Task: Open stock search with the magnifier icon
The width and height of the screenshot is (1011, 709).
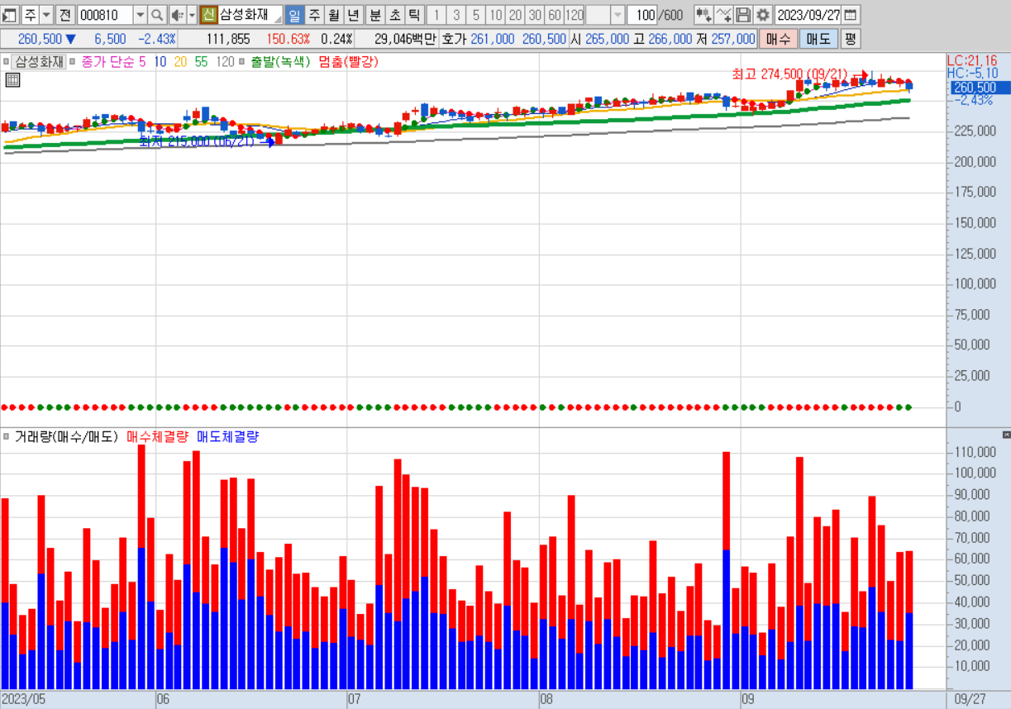Action: coord(157,15)
